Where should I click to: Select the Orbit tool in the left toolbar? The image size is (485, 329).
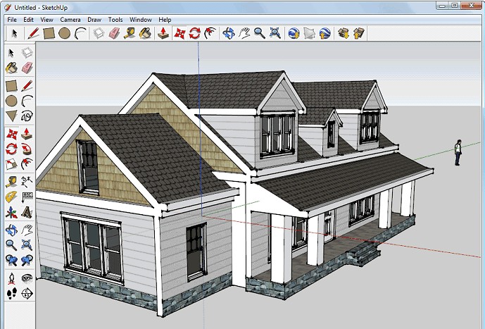pyautogui.click(x=11, y=230)
